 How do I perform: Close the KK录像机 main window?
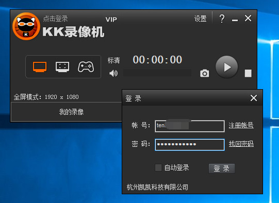248,18
